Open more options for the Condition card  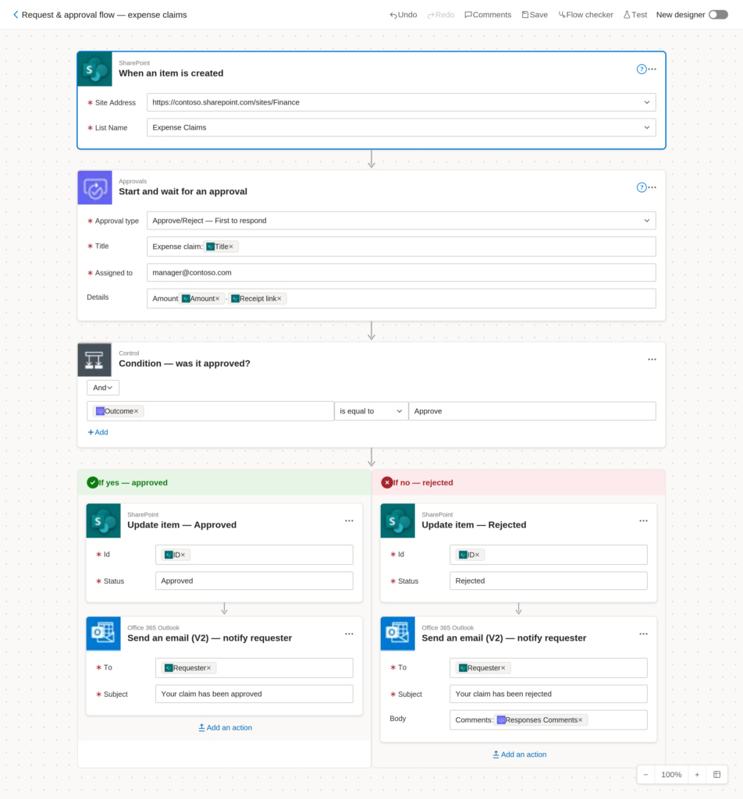click(652, 360)
